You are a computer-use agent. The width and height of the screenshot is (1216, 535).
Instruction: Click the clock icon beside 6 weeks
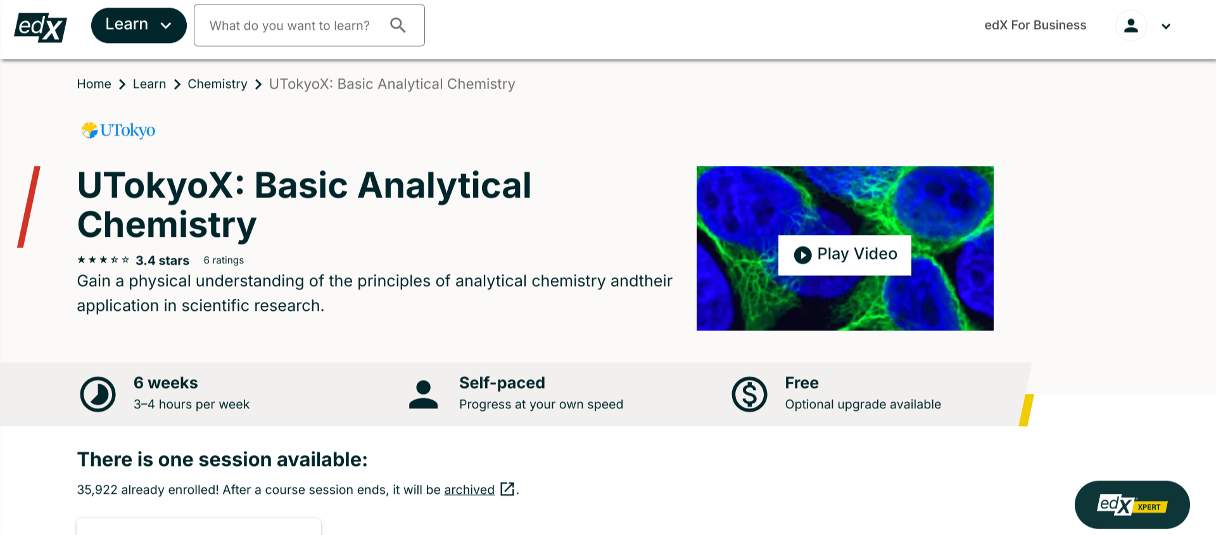(98, 394)
